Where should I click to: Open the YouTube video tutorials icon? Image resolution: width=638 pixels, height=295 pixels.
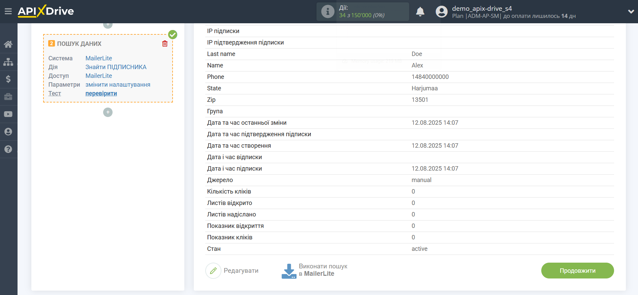(x=8, y=114)
